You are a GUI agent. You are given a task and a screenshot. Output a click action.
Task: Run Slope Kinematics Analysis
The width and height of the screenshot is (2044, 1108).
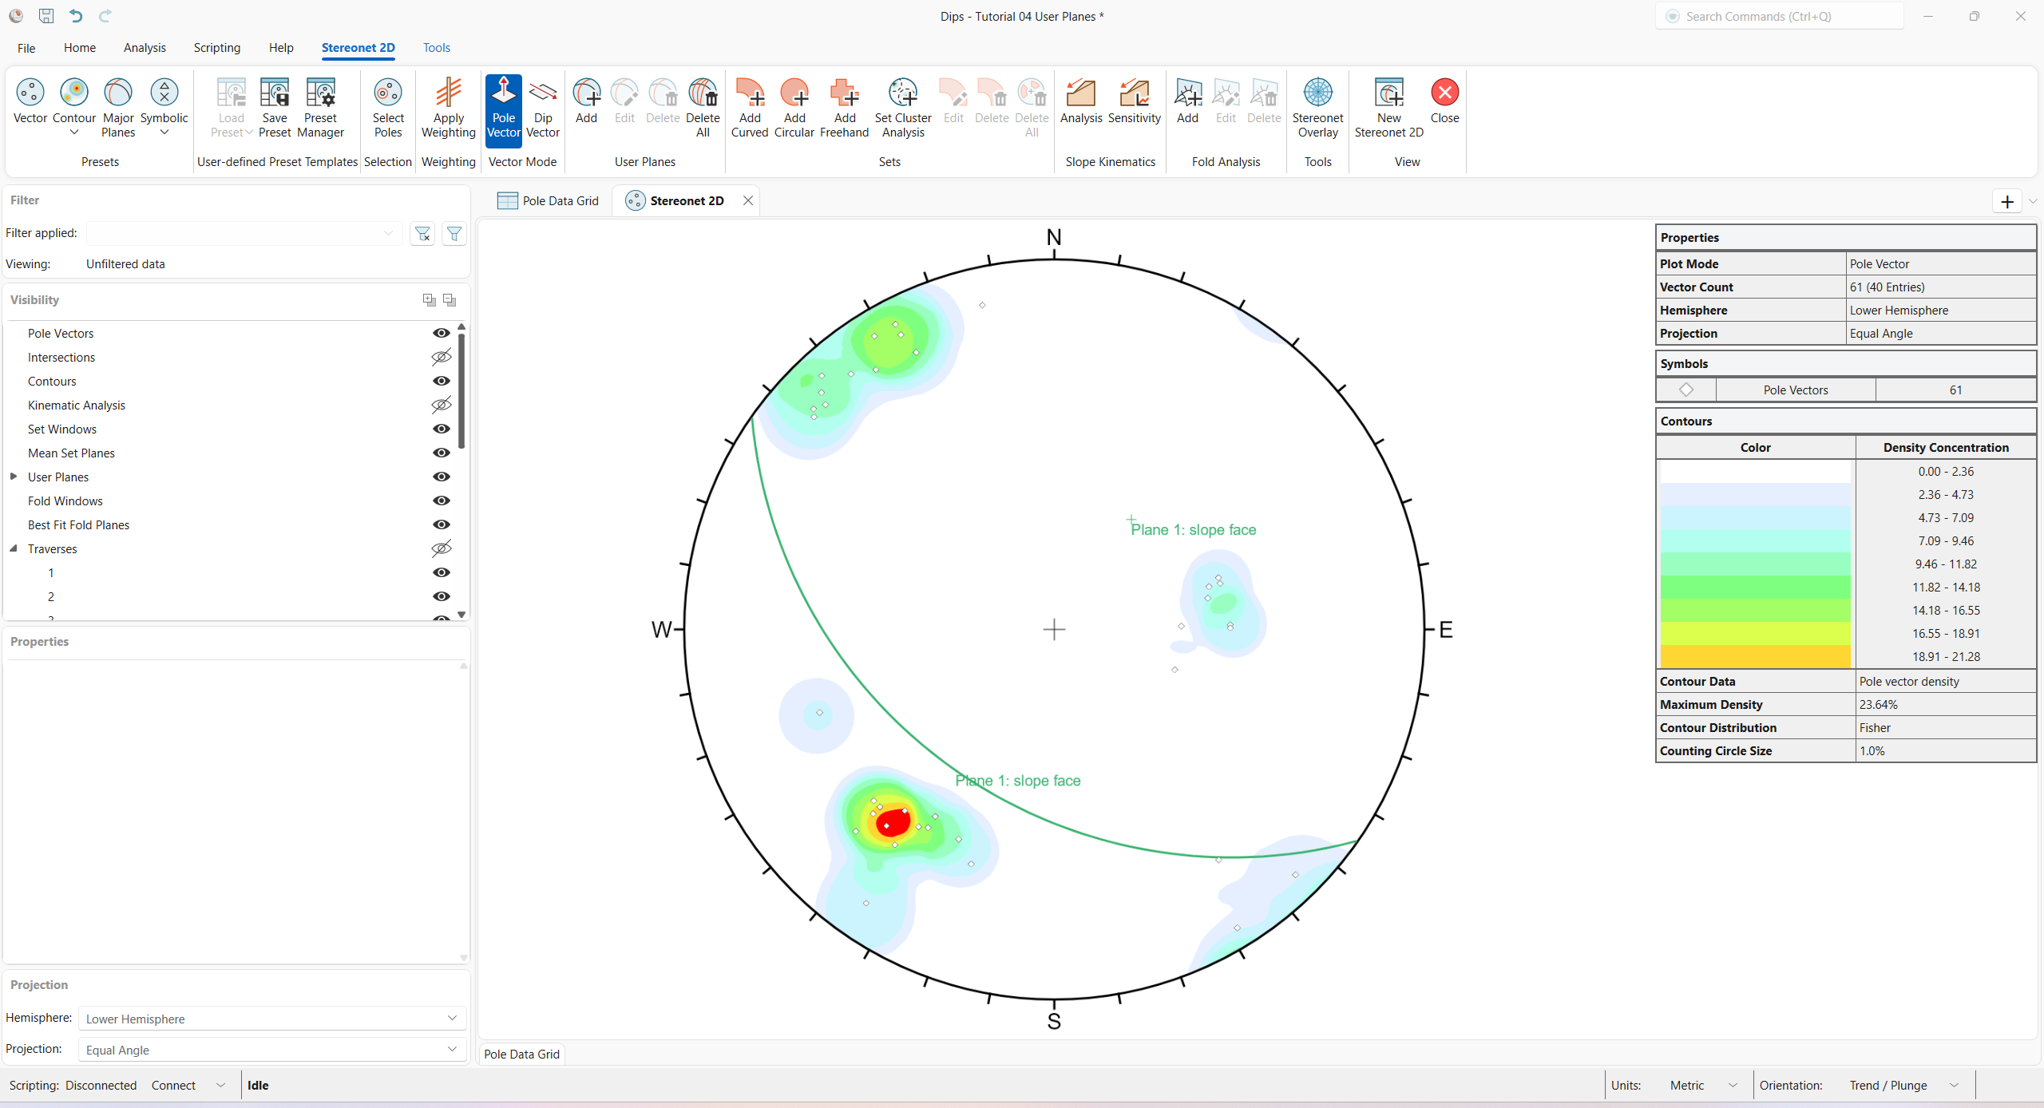1080,104
